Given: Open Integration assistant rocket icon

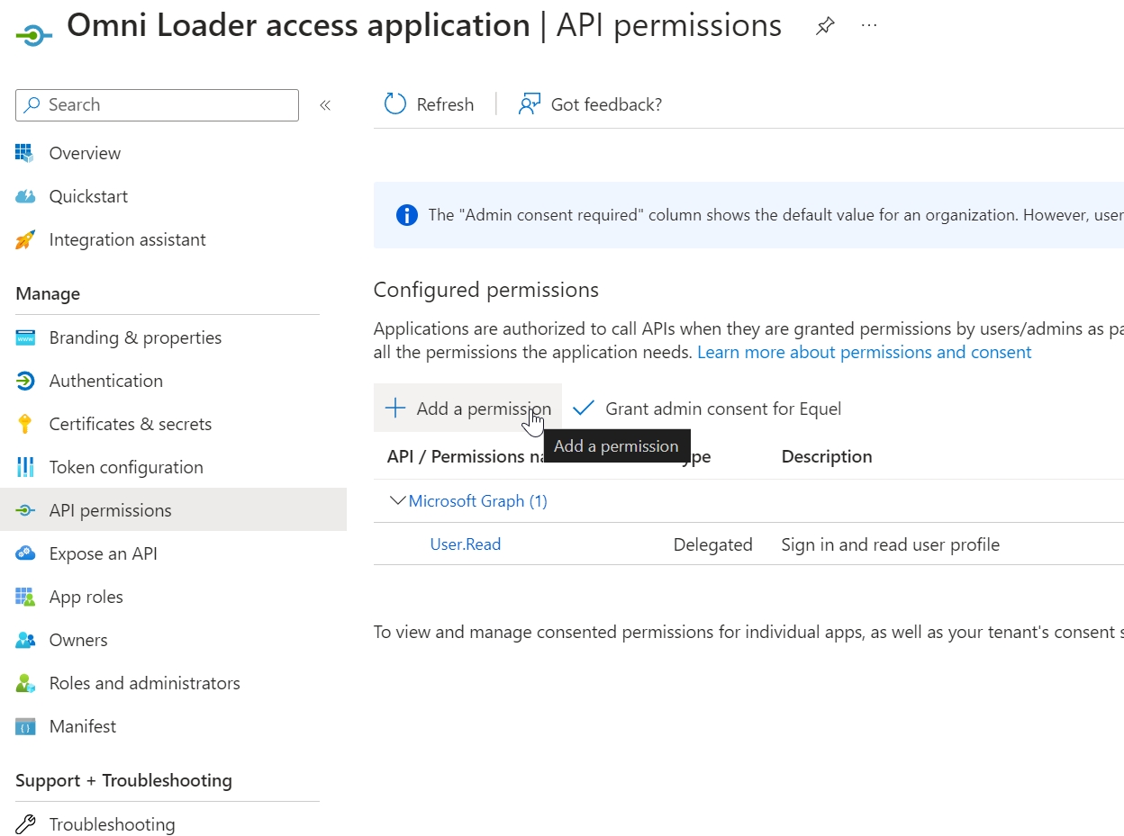Looking at the screenshot, I should click(x=25, y=239).
